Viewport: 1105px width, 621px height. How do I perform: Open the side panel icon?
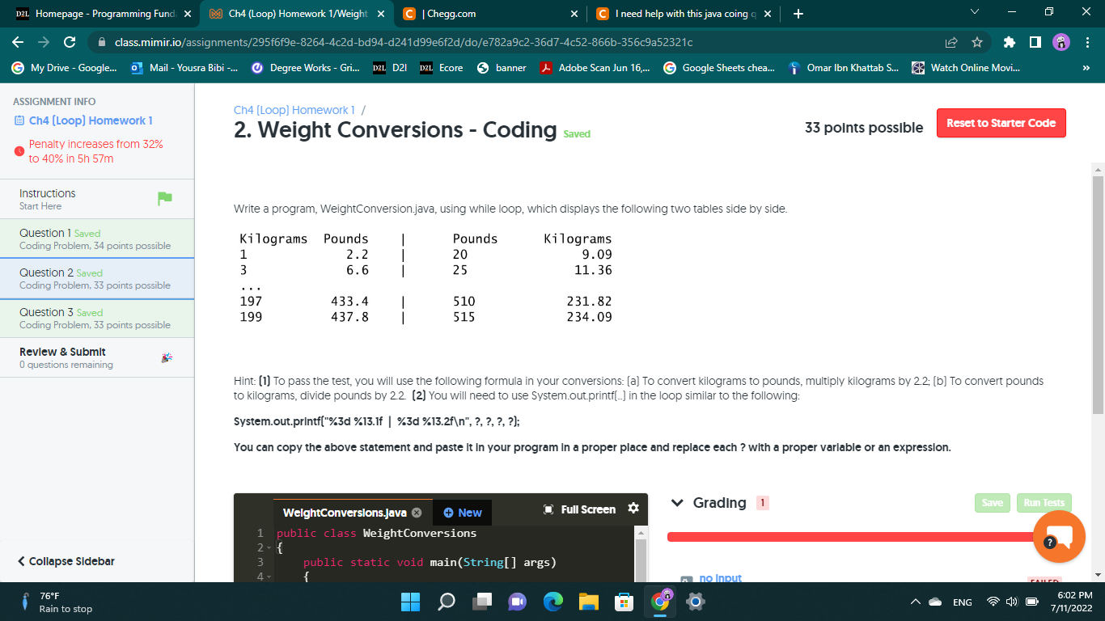[1035, 42]
